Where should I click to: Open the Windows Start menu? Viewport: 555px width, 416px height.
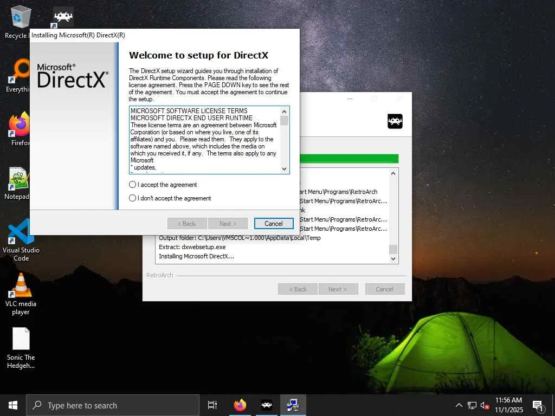click(x=13, y=405)
